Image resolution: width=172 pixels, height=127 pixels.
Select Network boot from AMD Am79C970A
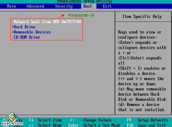[x=47, y=22]
